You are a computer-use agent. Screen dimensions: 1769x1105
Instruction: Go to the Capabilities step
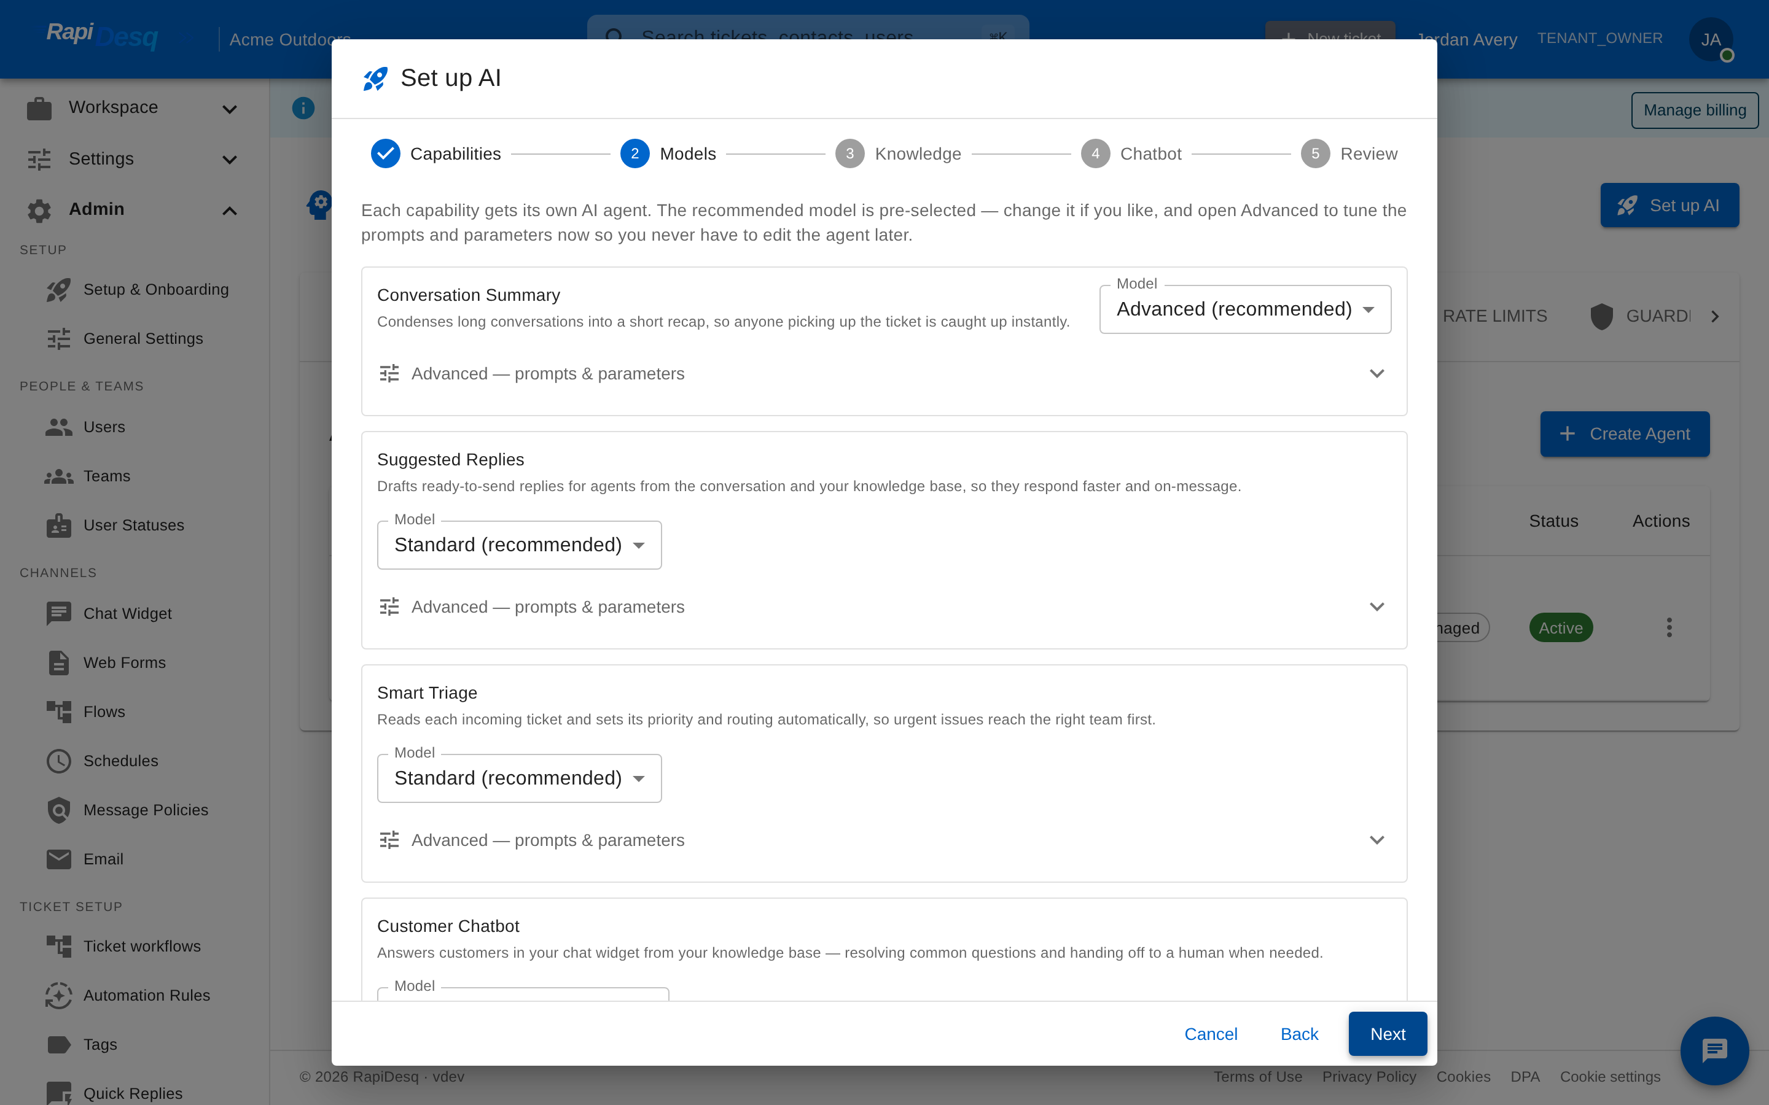(x=435, y=153)
